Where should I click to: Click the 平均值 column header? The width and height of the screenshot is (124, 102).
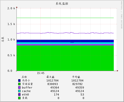(76, 77)
